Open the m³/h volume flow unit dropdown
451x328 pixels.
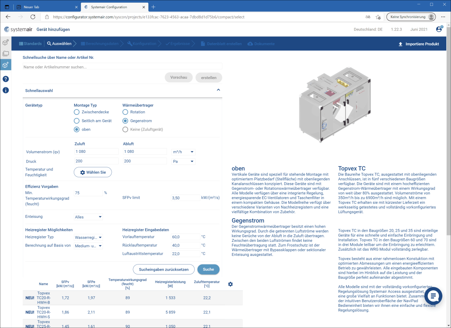coord(183,152)
